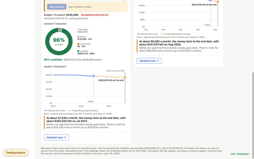Click the arrow icon in the right Detailed view button
This screenshot has width=254, height=159.
tap(158, 61)
